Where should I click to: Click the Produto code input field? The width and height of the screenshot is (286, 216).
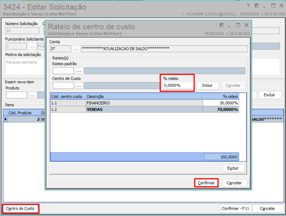pos(17,95)
